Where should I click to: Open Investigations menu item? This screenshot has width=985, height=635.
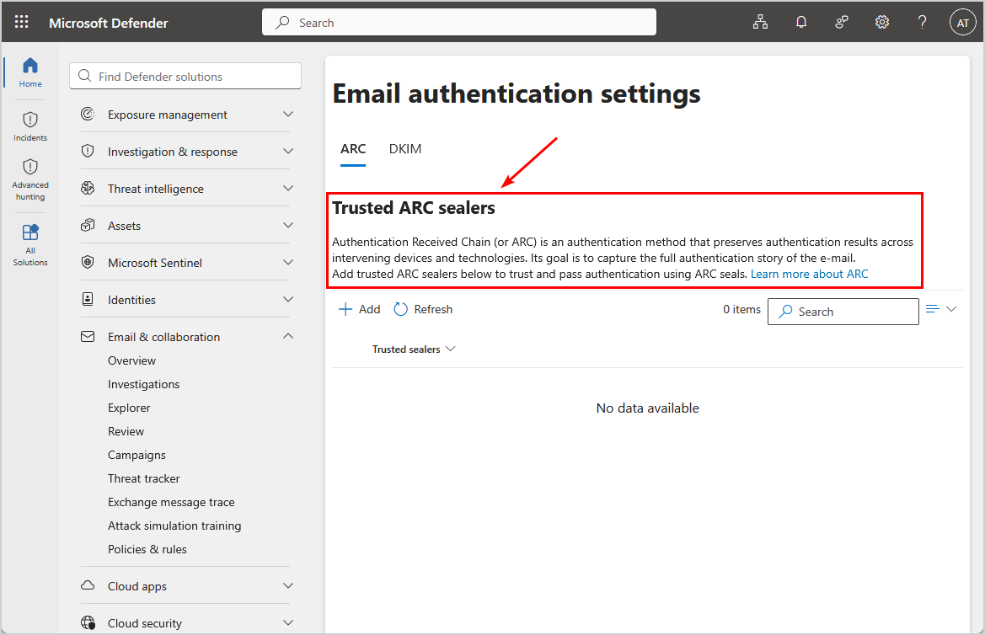click(144, 384)
